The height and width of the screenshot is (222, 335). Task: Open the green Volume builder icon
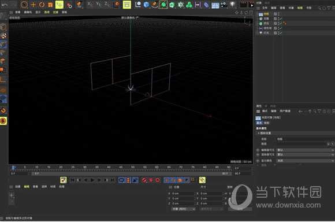click(189, 5)
